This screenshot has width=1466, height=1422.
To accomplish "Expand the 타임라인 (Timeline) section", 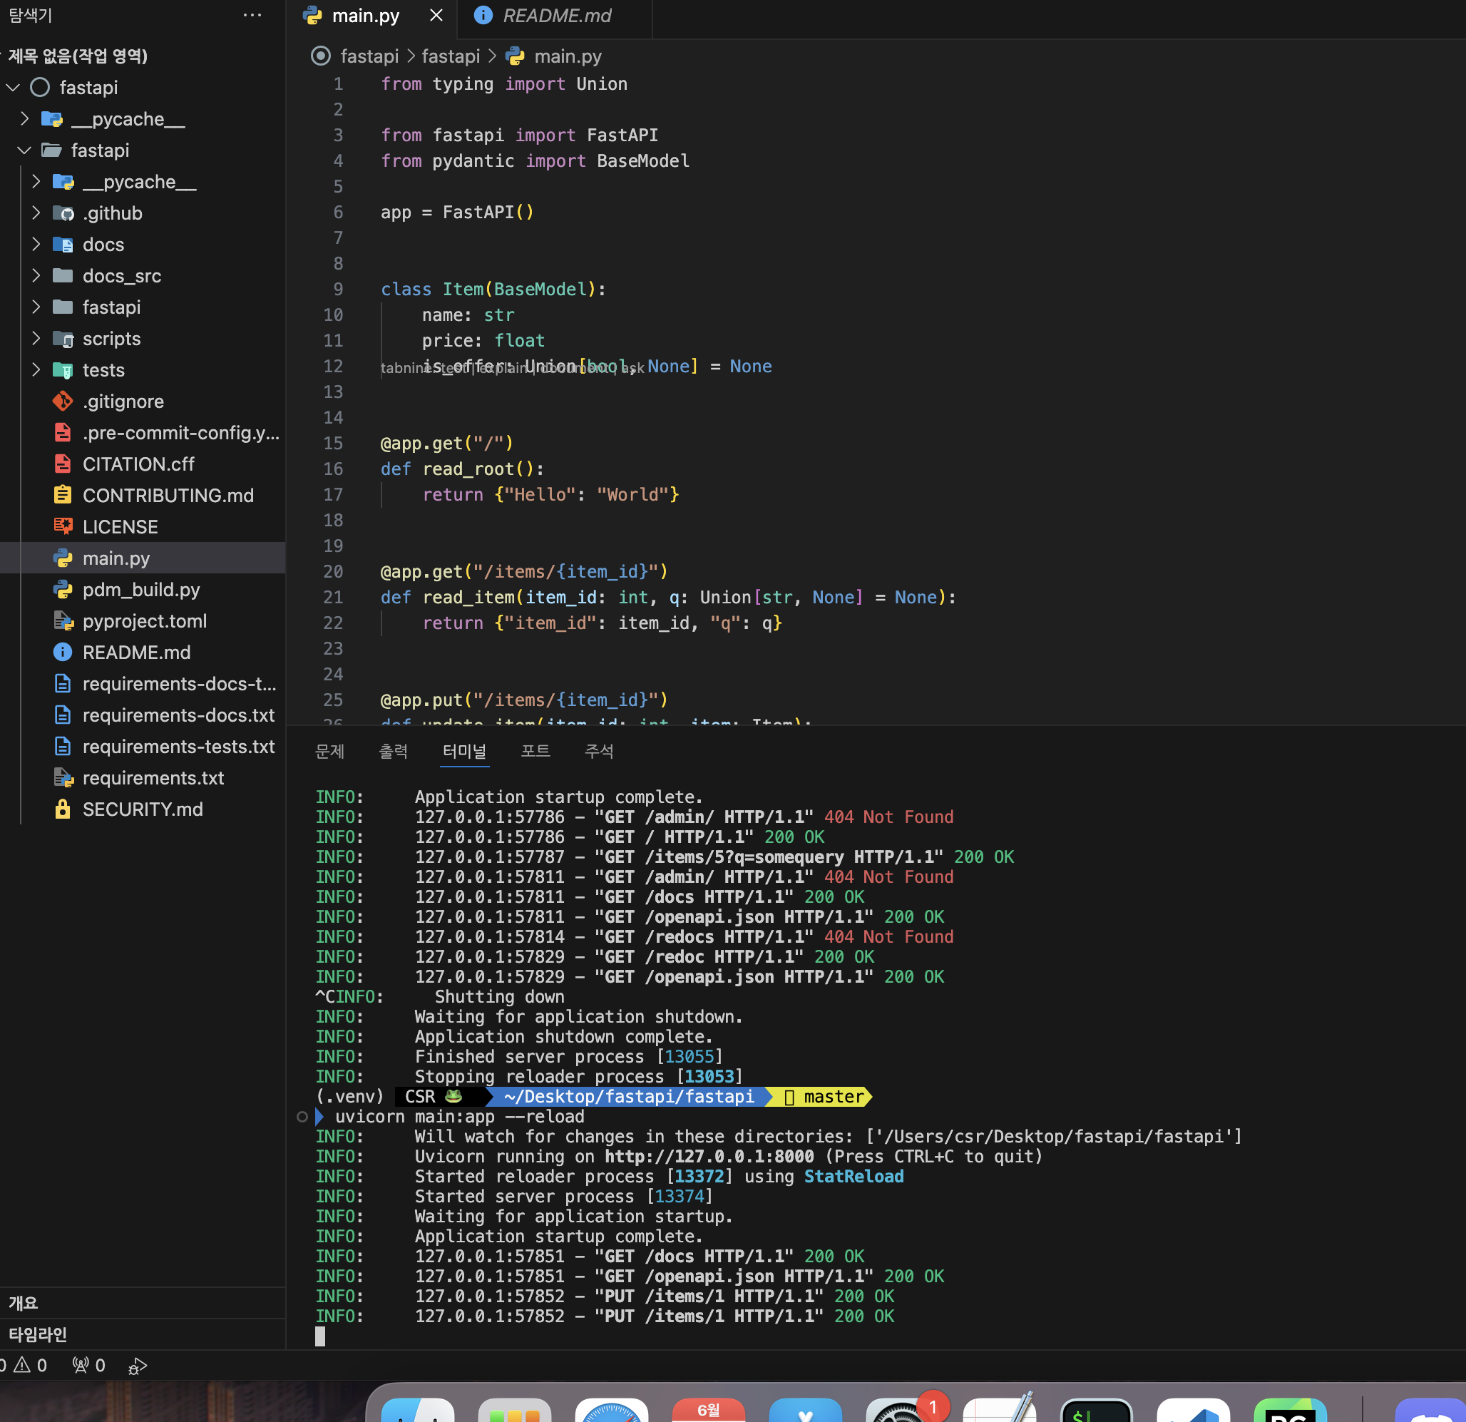I will [x=37, y=1334].
